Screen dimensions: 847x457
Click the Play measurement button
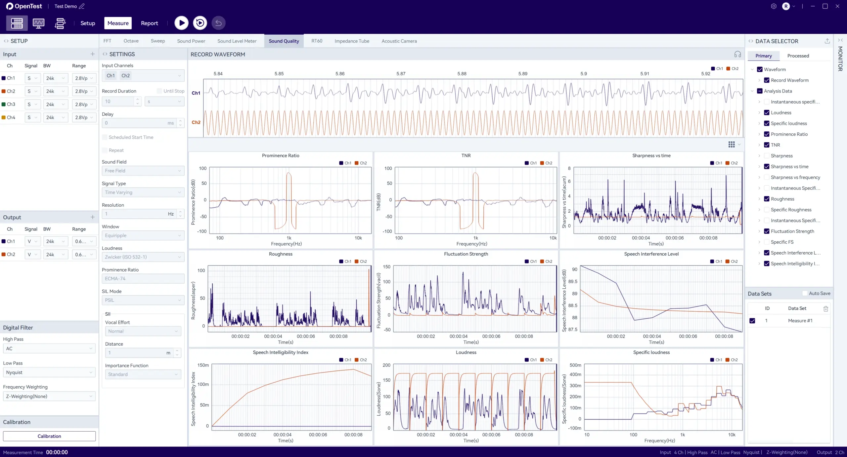pyautogui.click(x=181, y=23)
